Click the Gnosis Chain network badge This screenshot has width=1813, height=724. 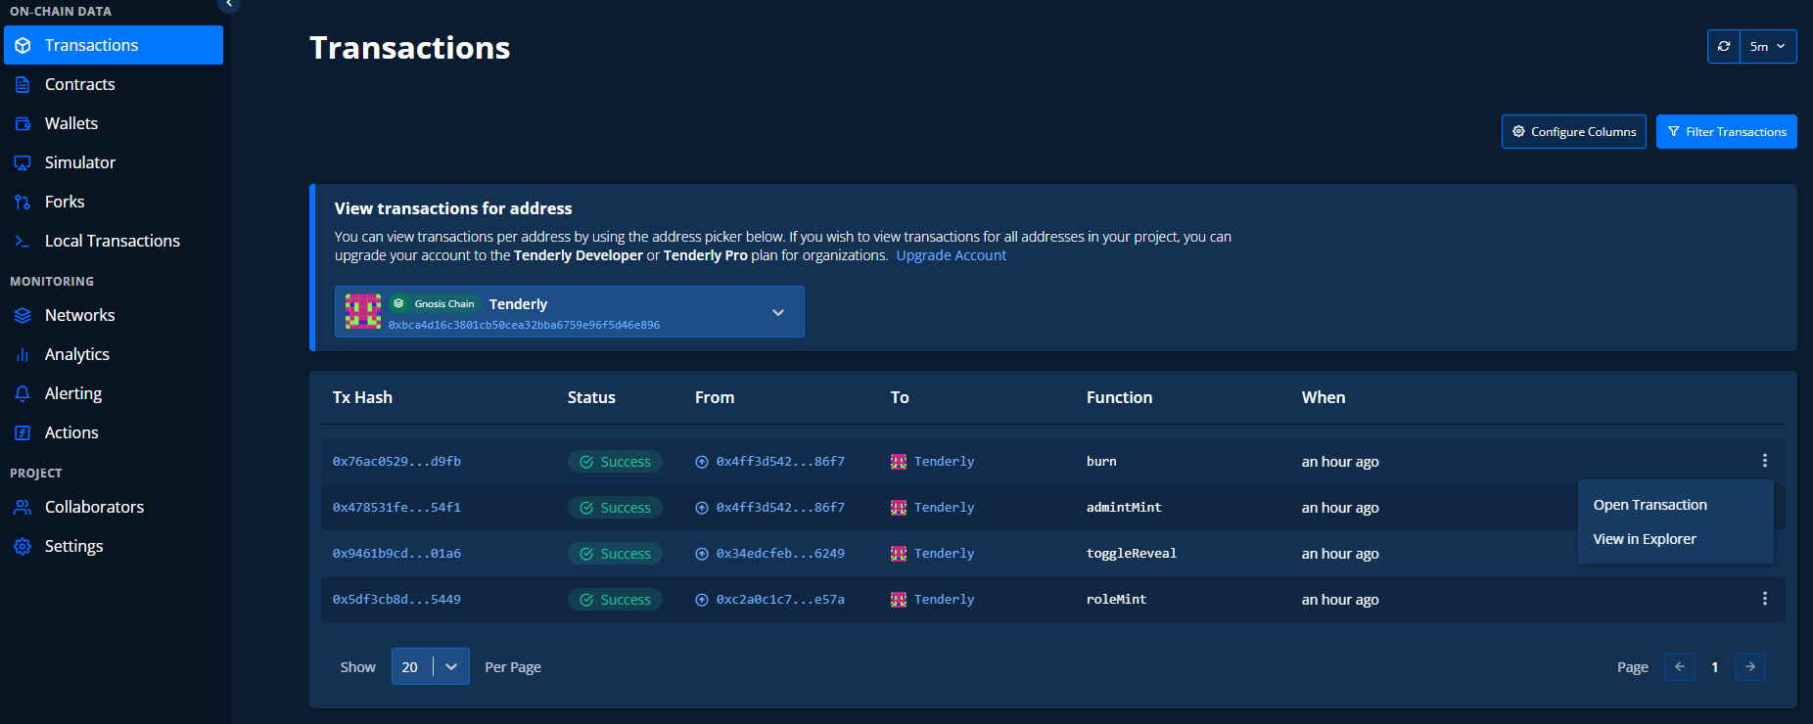[x=435, y=303]
